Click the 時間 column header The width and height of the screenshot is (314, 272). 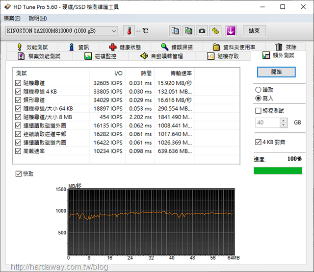pos(140,73)
